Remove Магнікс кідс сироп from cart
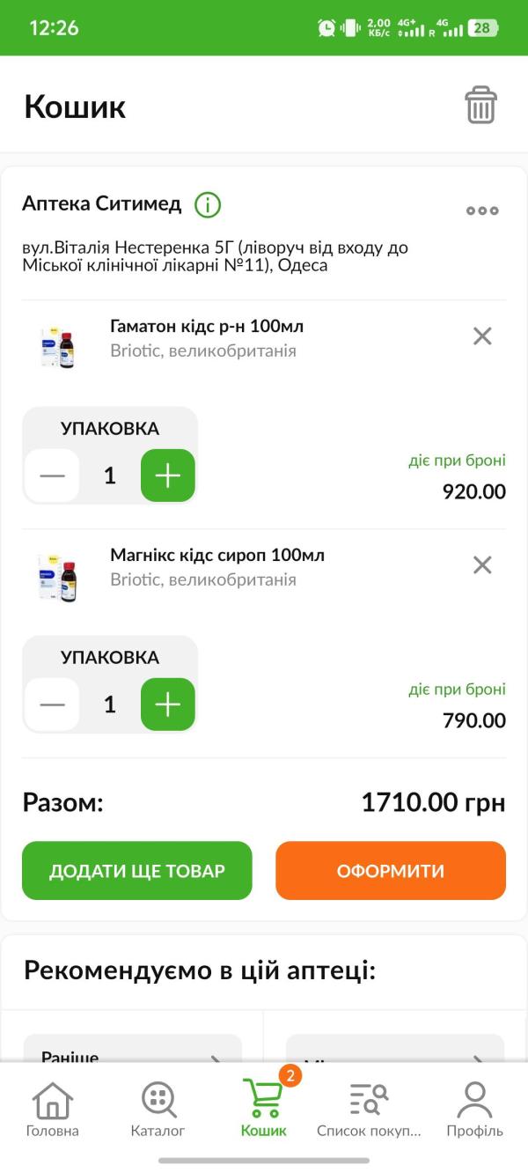The image size is (528, 1173). (x=482, y=564)
